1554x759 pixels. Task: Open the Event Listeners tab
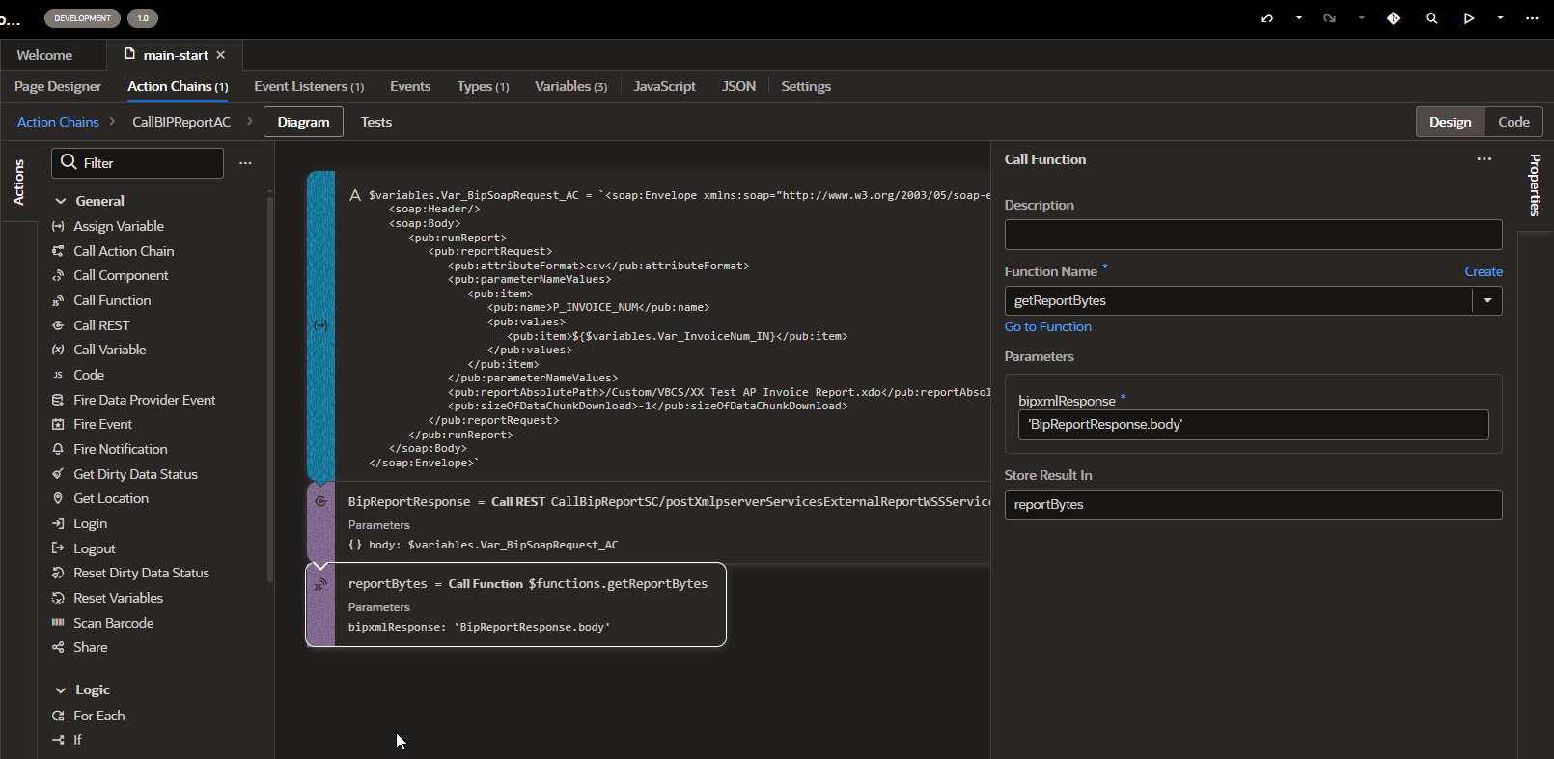[309, 86]
